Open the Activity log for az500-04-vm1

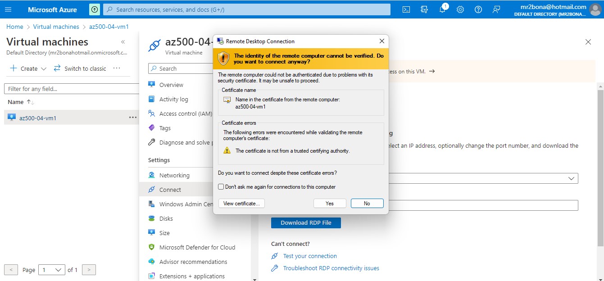point(174,99)
